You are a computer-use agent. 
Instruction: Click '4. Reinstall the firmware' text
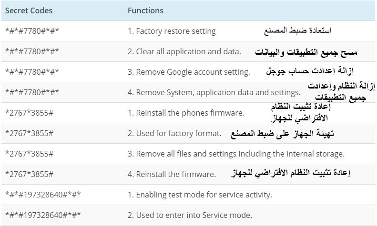pyautogui.click(x=172, y=174)
